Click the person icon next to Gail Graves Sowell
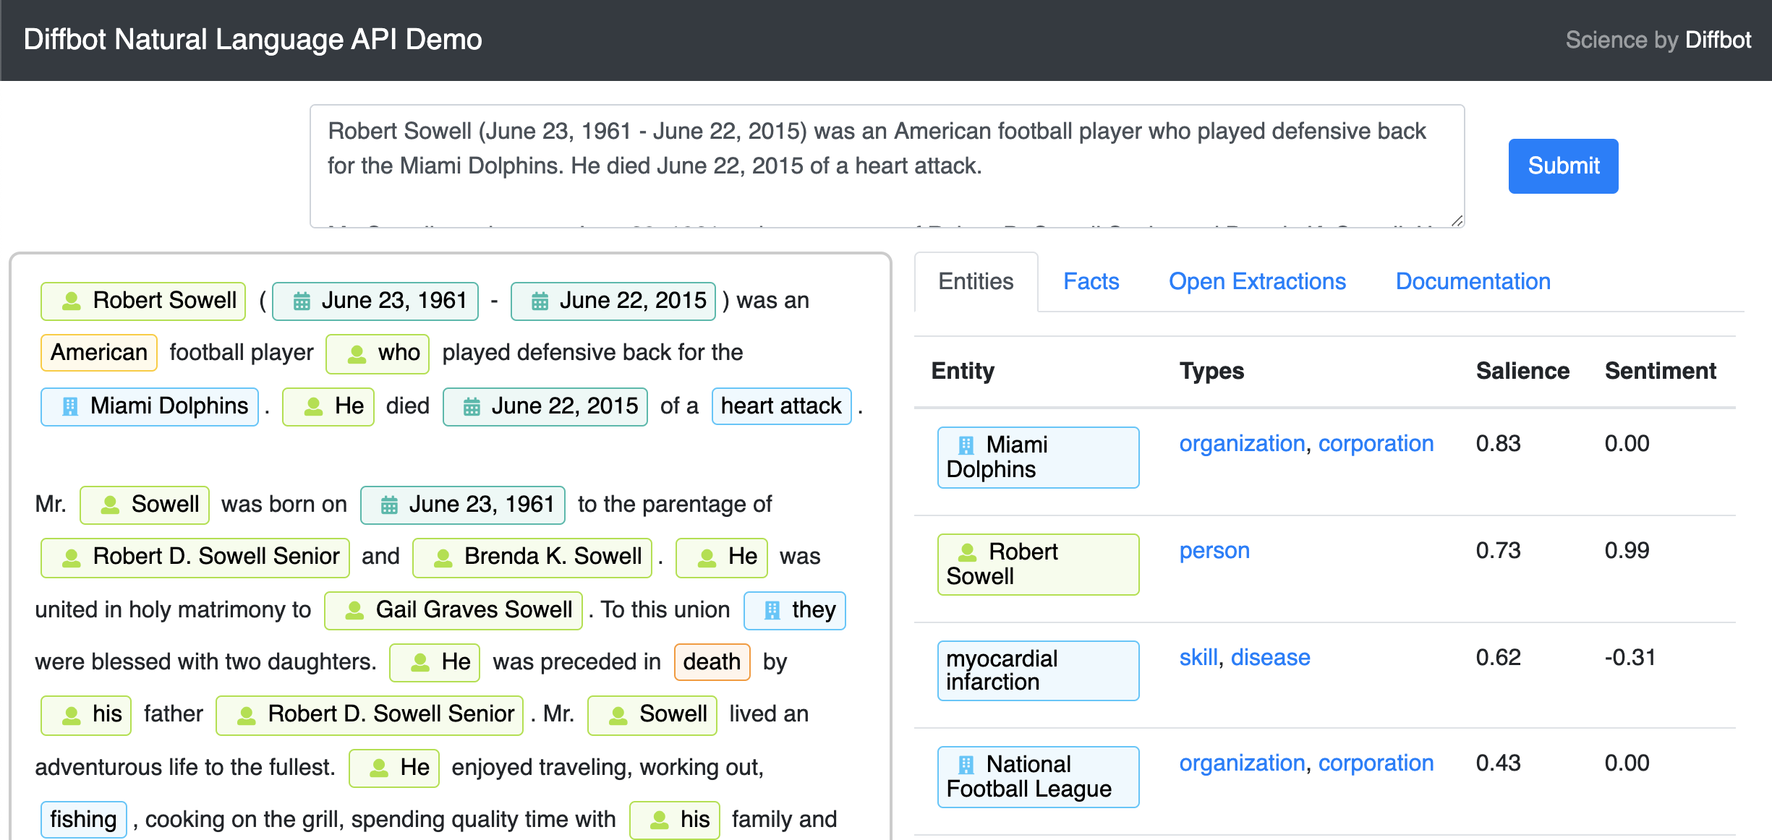This screenshot has width=1772, height=840. click(354, 610)
